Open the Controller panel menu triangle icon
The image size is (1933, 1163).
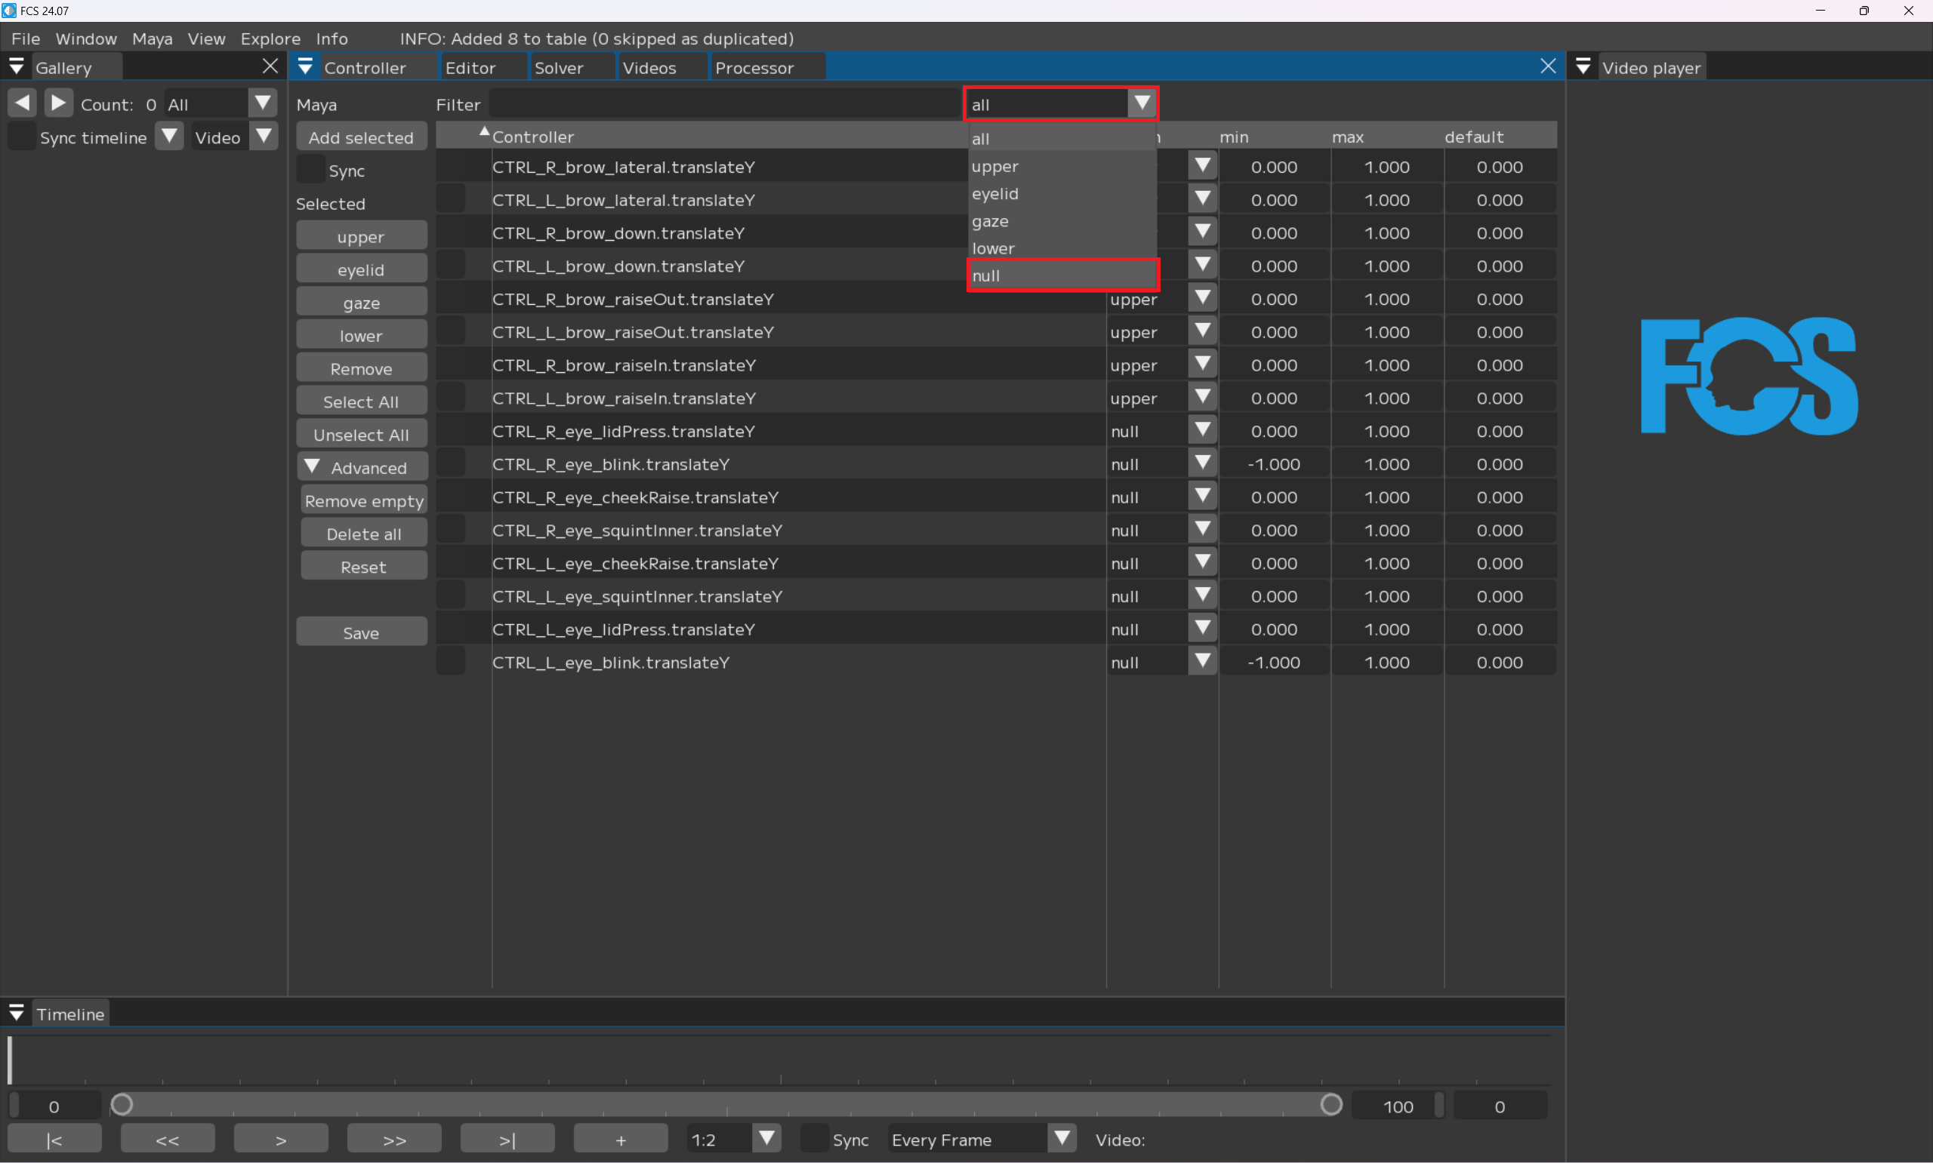(306, 67)
